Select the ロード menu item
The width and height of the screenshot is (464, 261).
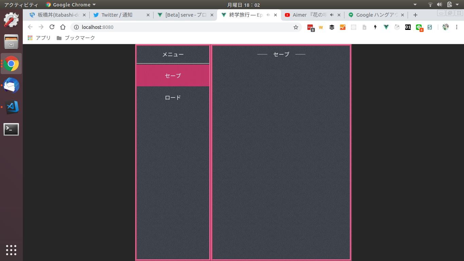click(173, 98)
